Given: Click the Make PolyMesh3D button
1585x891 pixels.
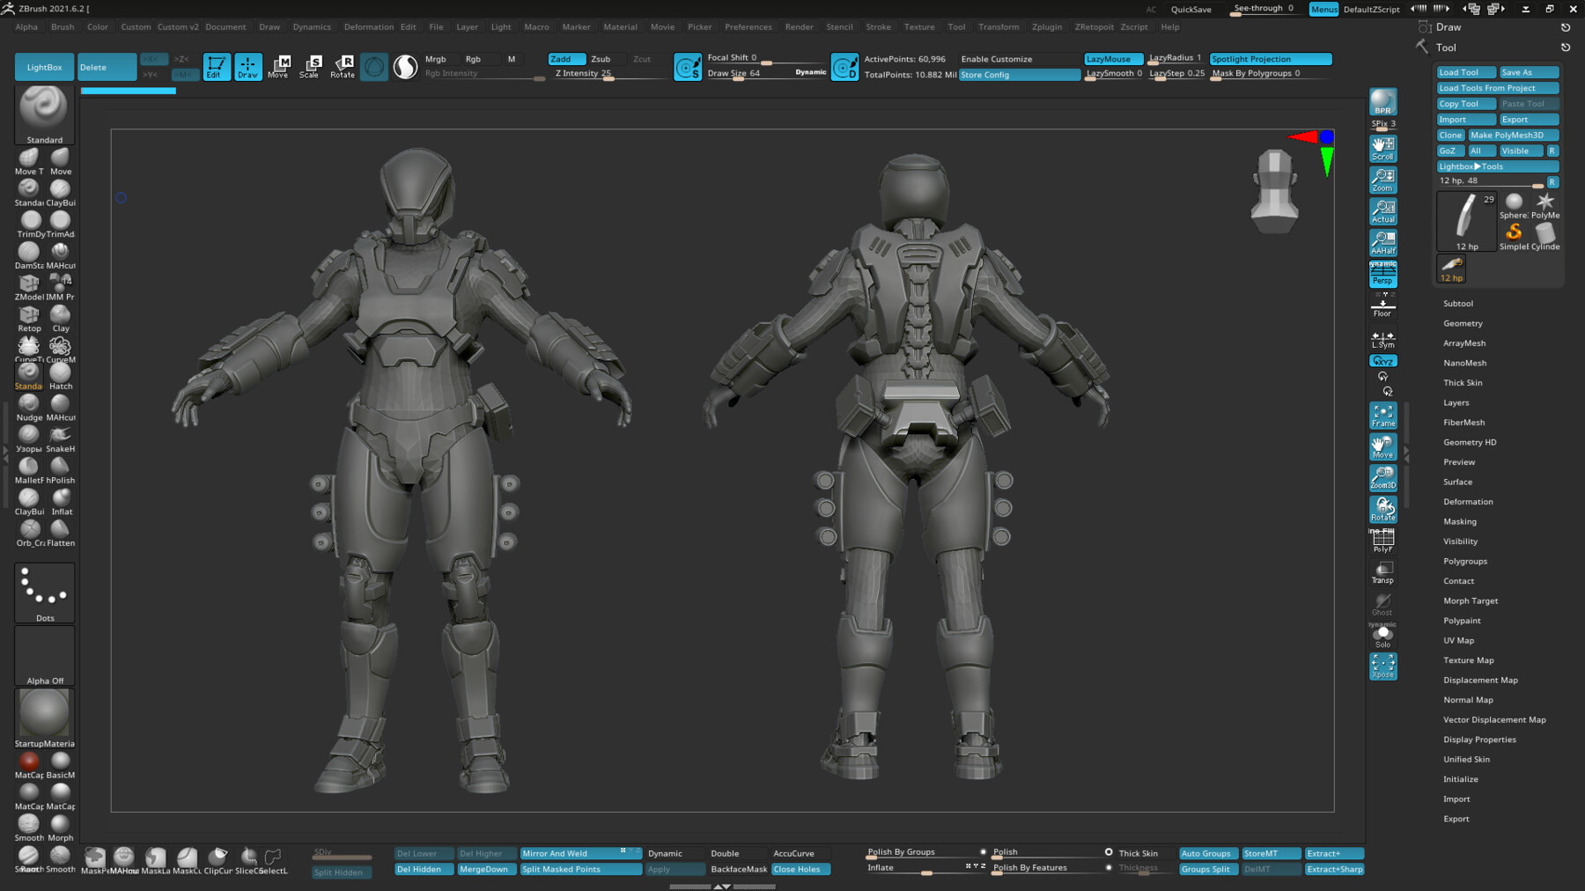Looking at the screenshot, I should (x=1512, y=135).
